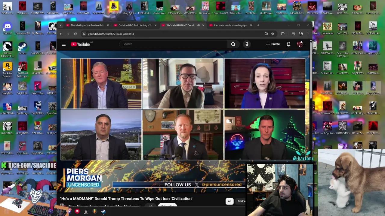This screenshot has height=216, width=385.
Task: Open the YouTube guide hamburger menu
Action: 64,44
